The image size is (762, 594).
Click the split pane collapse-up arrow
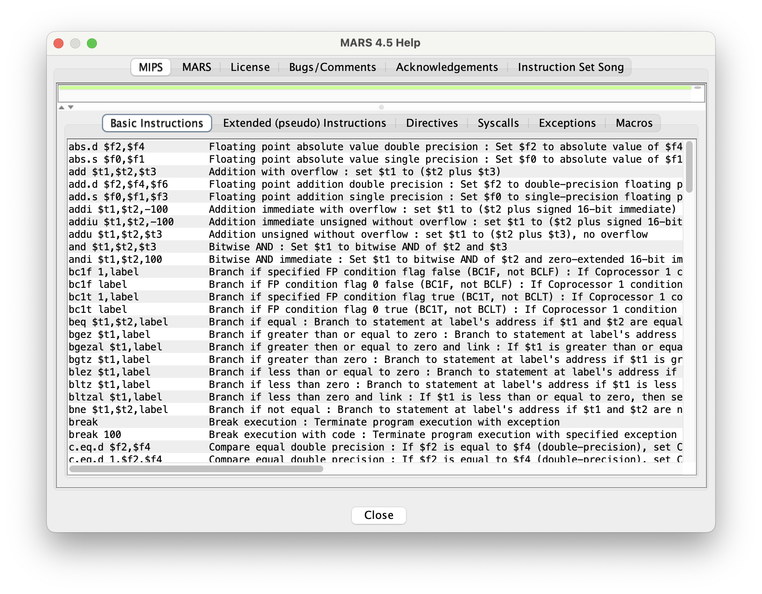(61, 107)
